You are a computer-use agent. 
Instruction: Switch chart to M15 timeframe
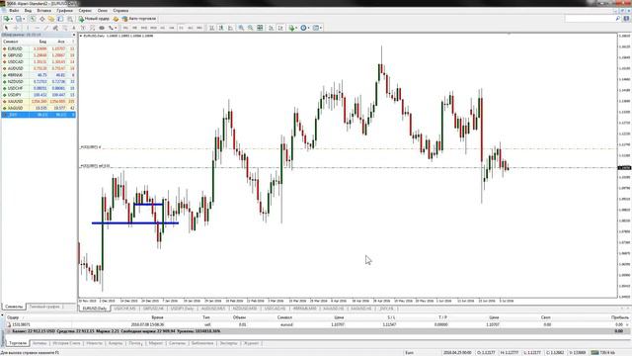coord(144,28)
